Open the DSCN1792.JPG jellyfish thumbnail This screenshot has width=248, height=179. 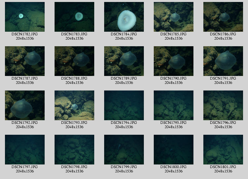coord(25,105)
